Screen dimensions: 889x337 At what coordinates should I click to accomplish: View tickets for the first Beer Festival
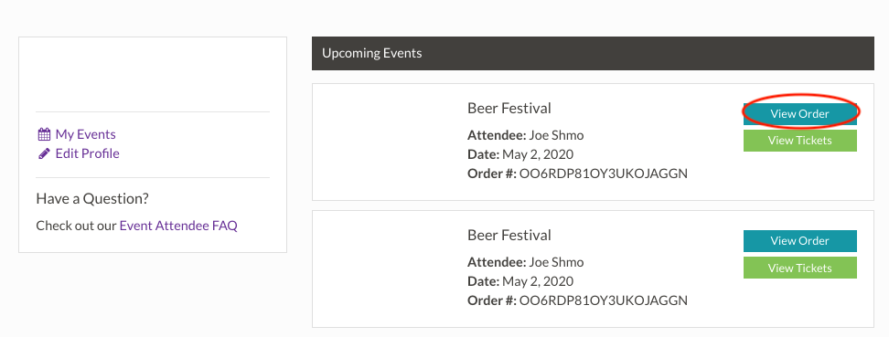point(800,141)
